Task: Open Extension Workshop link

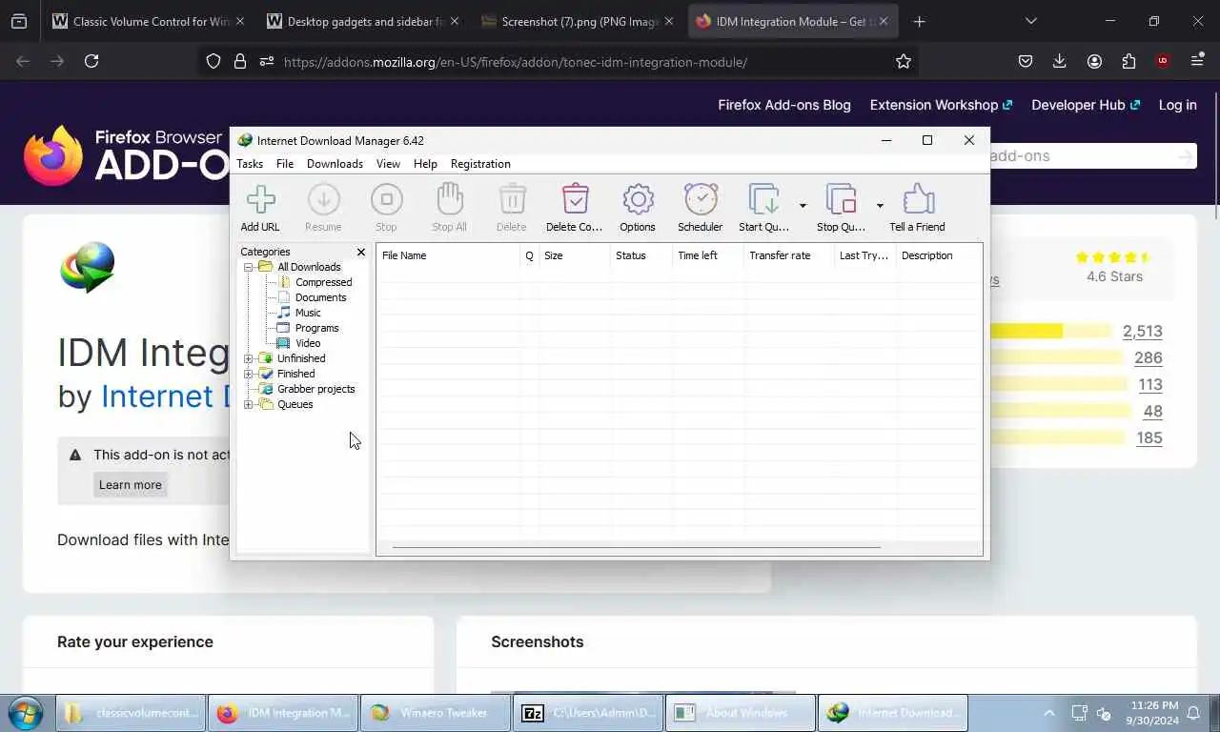Action: (x=941, y=105)
